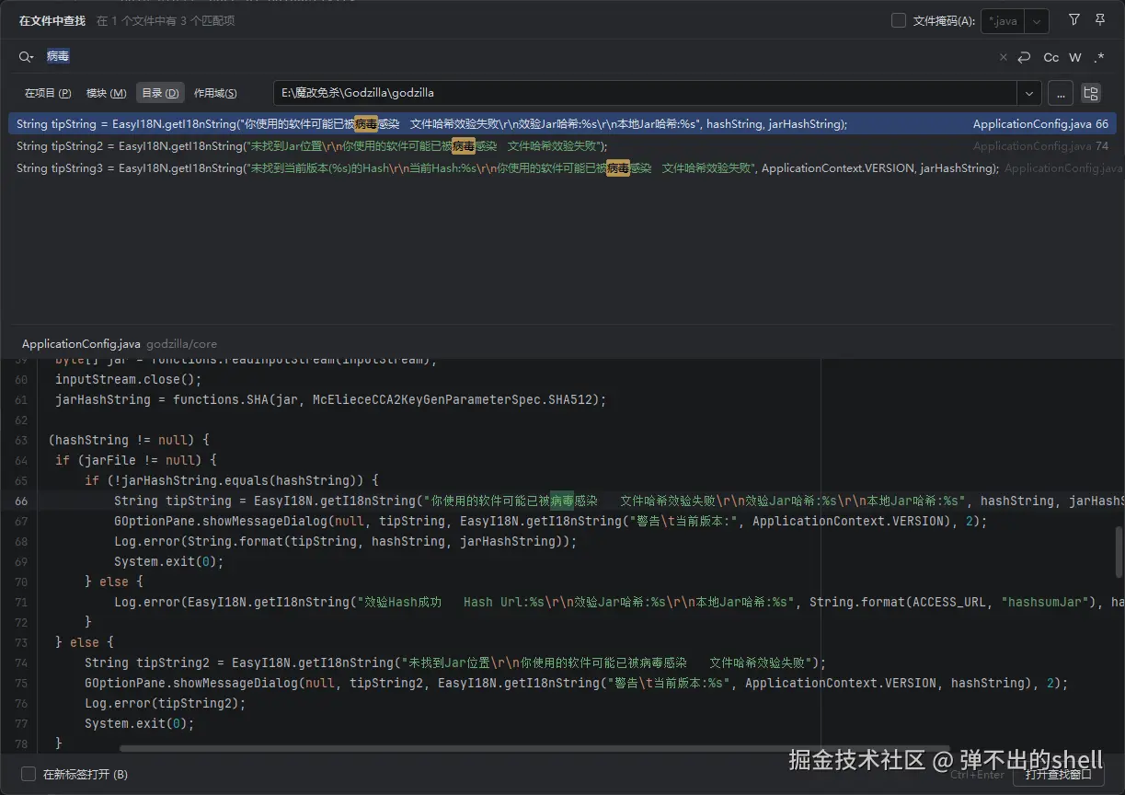Image resolution: width=1125 pixels, height=795 pixels.
Task: Click the 打开查找窗口 button
Action: tap(1058, 774)
